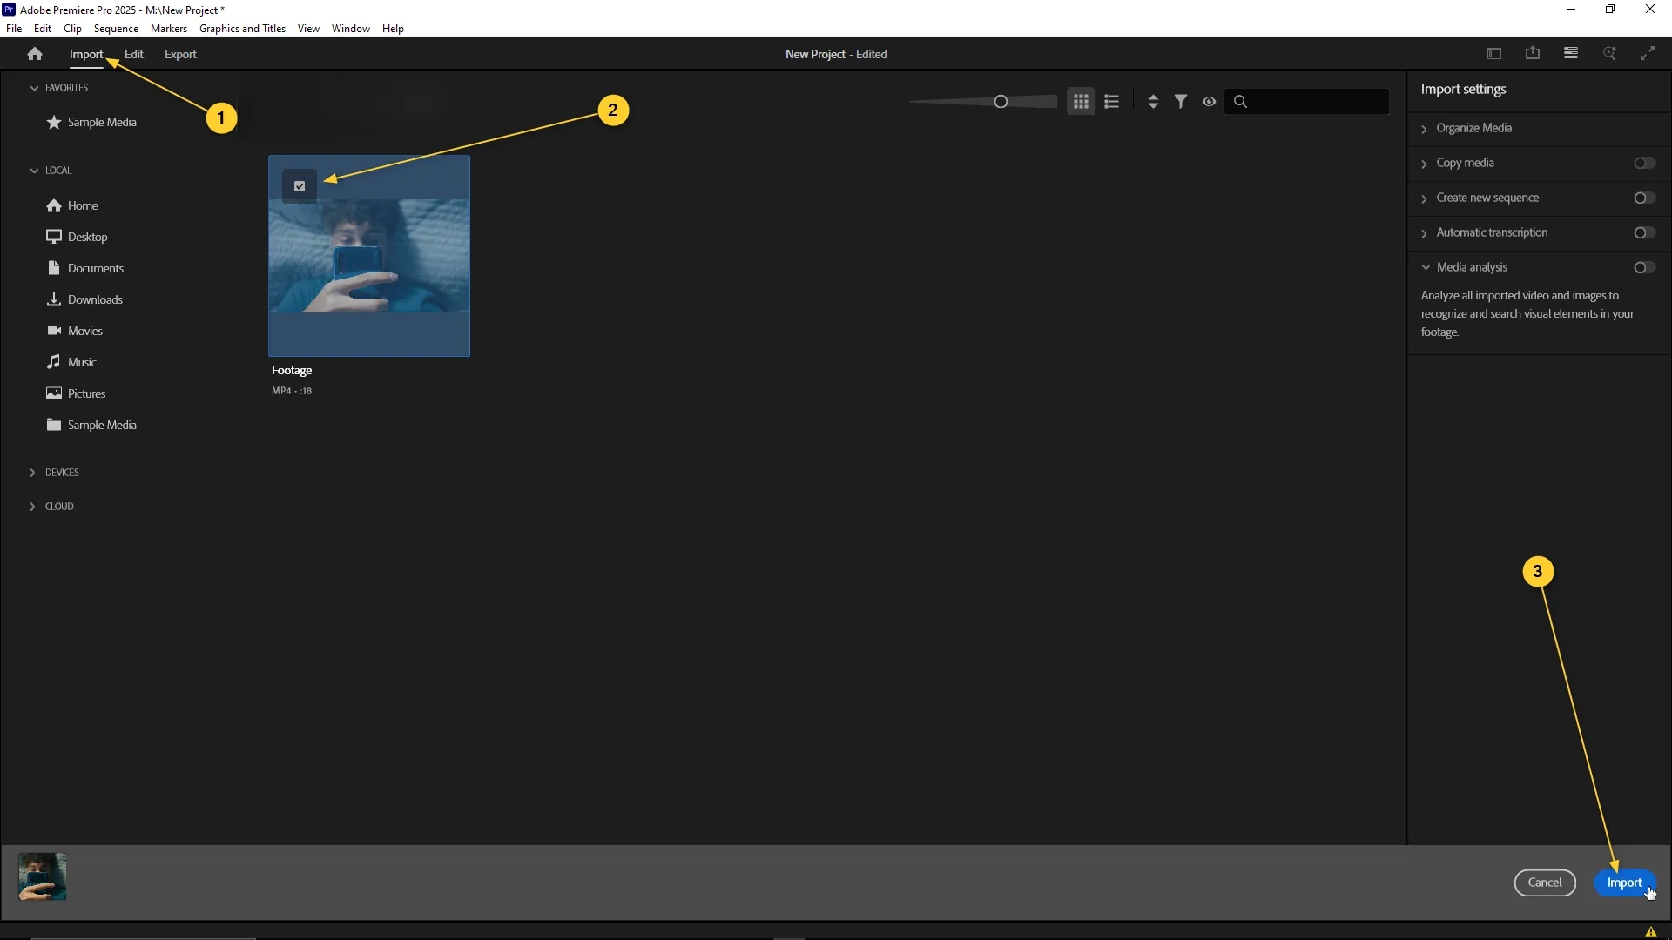Open the View menu
Screen dimensions: 1672x940
[x=308, y=29]
